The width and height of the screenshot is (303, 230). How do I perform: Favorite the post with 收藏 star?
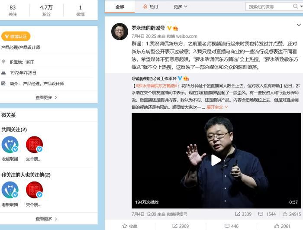click(130, 226)
